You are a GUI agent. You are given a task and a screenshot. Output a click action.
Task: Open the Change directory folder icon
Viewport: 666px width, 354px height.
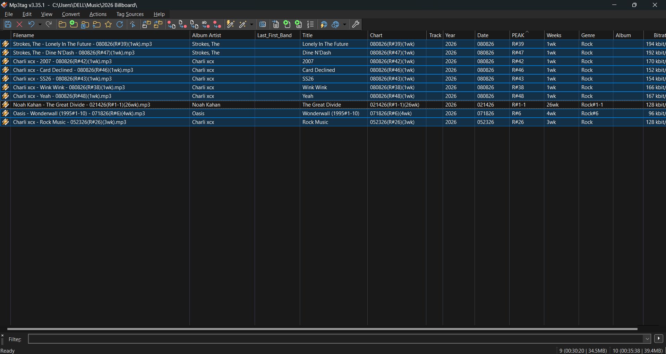62,24
